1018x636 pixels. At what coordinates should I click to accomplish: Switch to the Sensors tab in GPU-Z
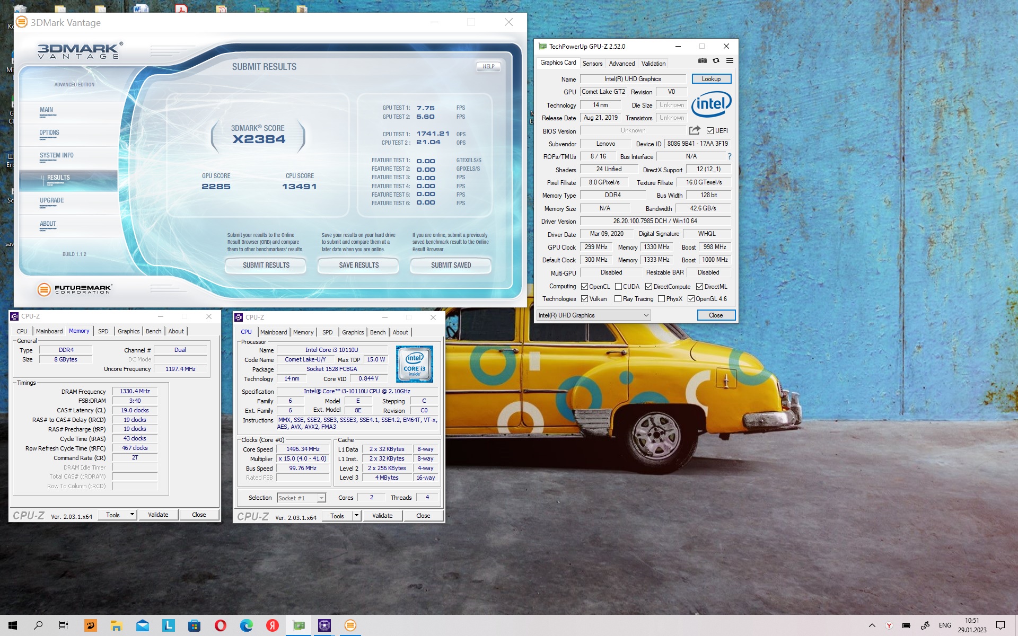coord(592,64)
